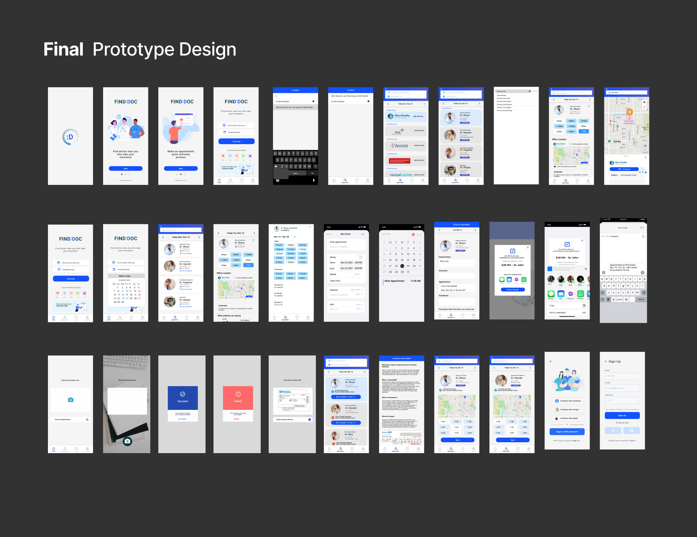Image resolution: width=697 pixels, height=537 pixels.
Task: Tap the large WhatsApp icon in share sheet
Action: click(580, 294)
